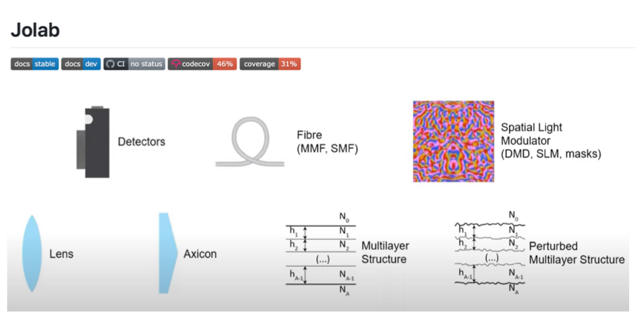The width and height of the screenshot is (641, 320).
Task: Click the Fibre (MMF, SMF) label
Action: point(327,142)
